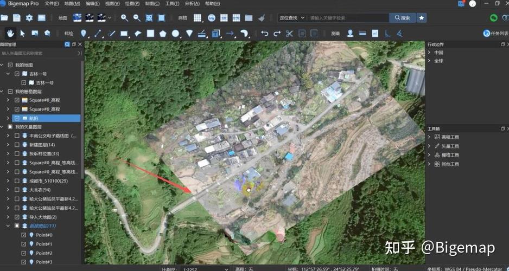This screenshot has width=509, height=271.
Task: Expand 其他工具 in toolbox
Action: (429, 164)
